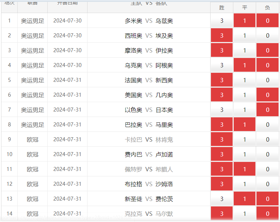
Task: Click team name 林肯鬼
Action: tap(164, 139)
